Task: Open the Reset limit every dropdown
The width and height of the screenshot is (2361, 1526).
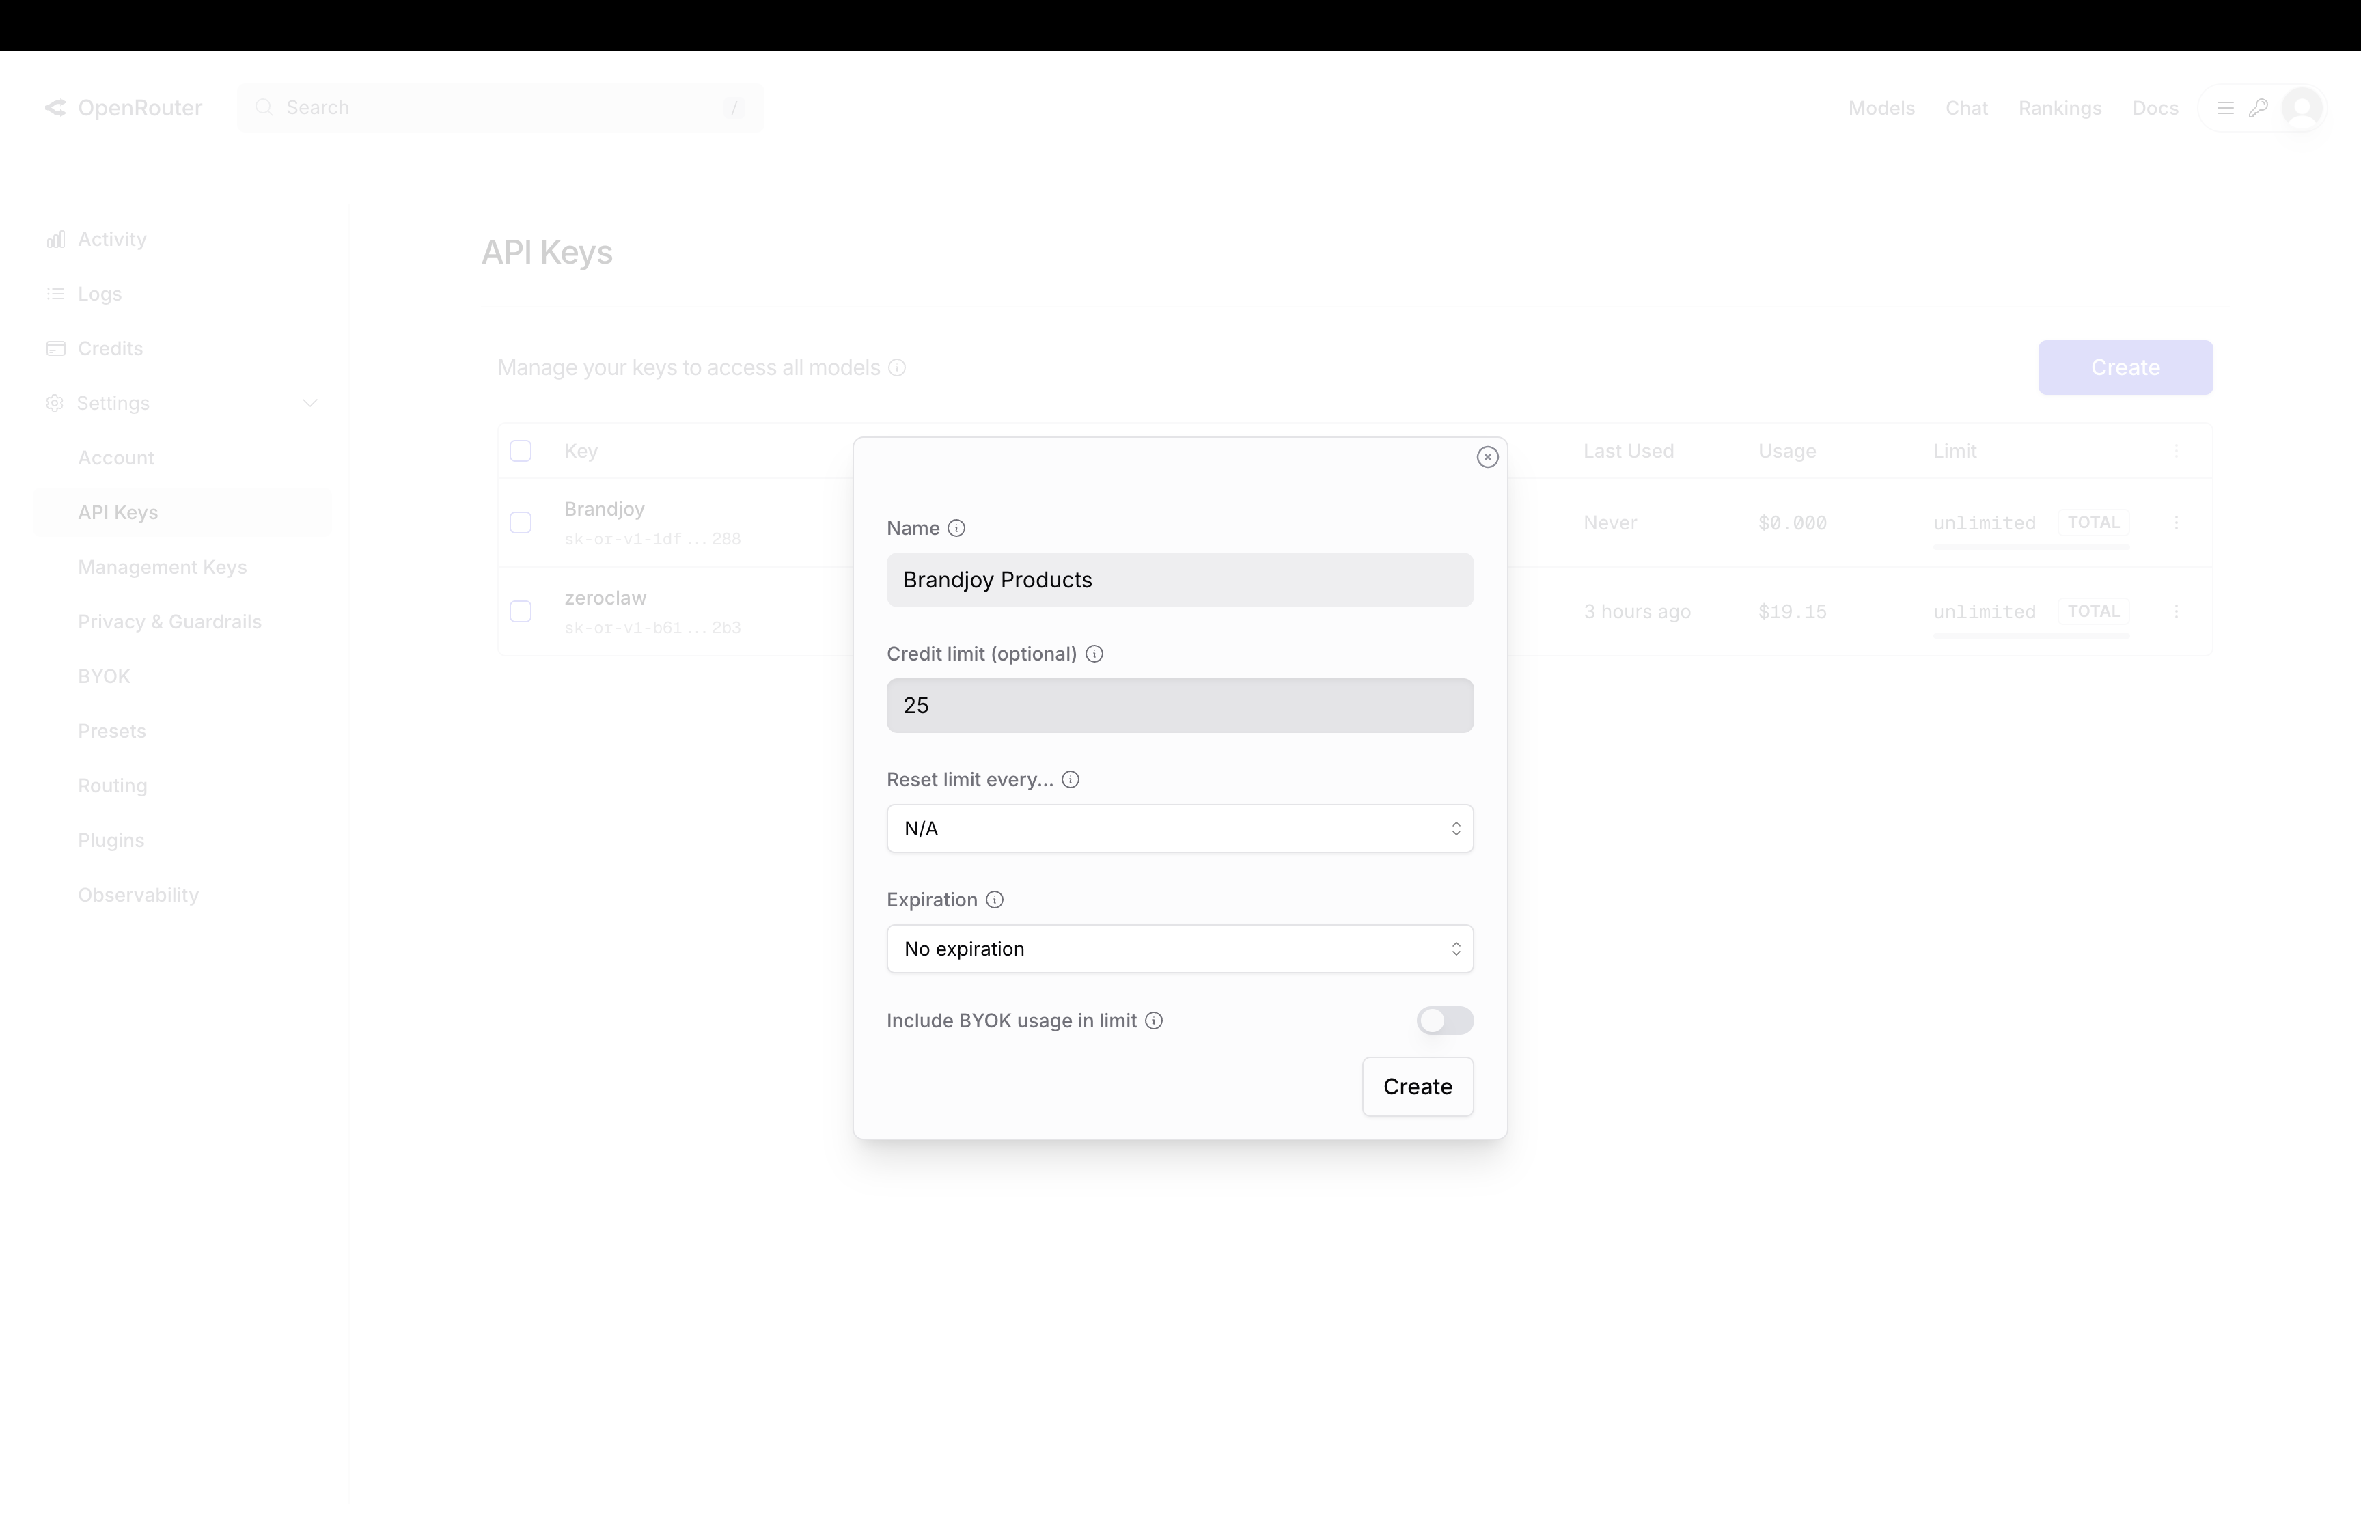Action: point(1178,829)
